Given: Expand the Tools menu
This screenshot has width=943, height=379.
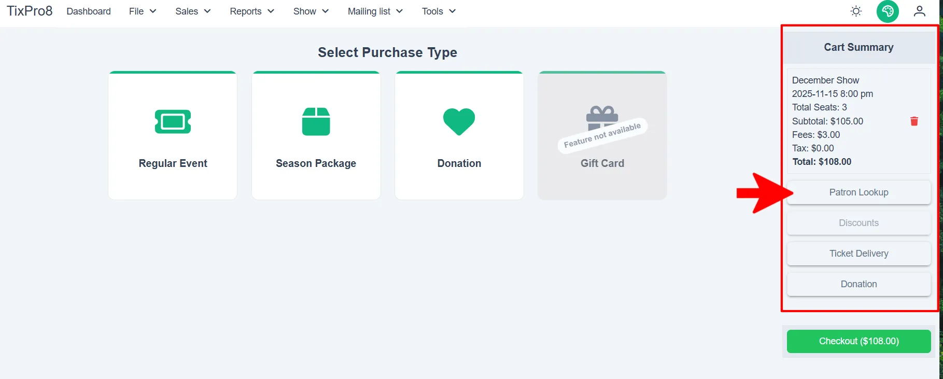Looking at the screenshot, I should click(x=439, y=11).
